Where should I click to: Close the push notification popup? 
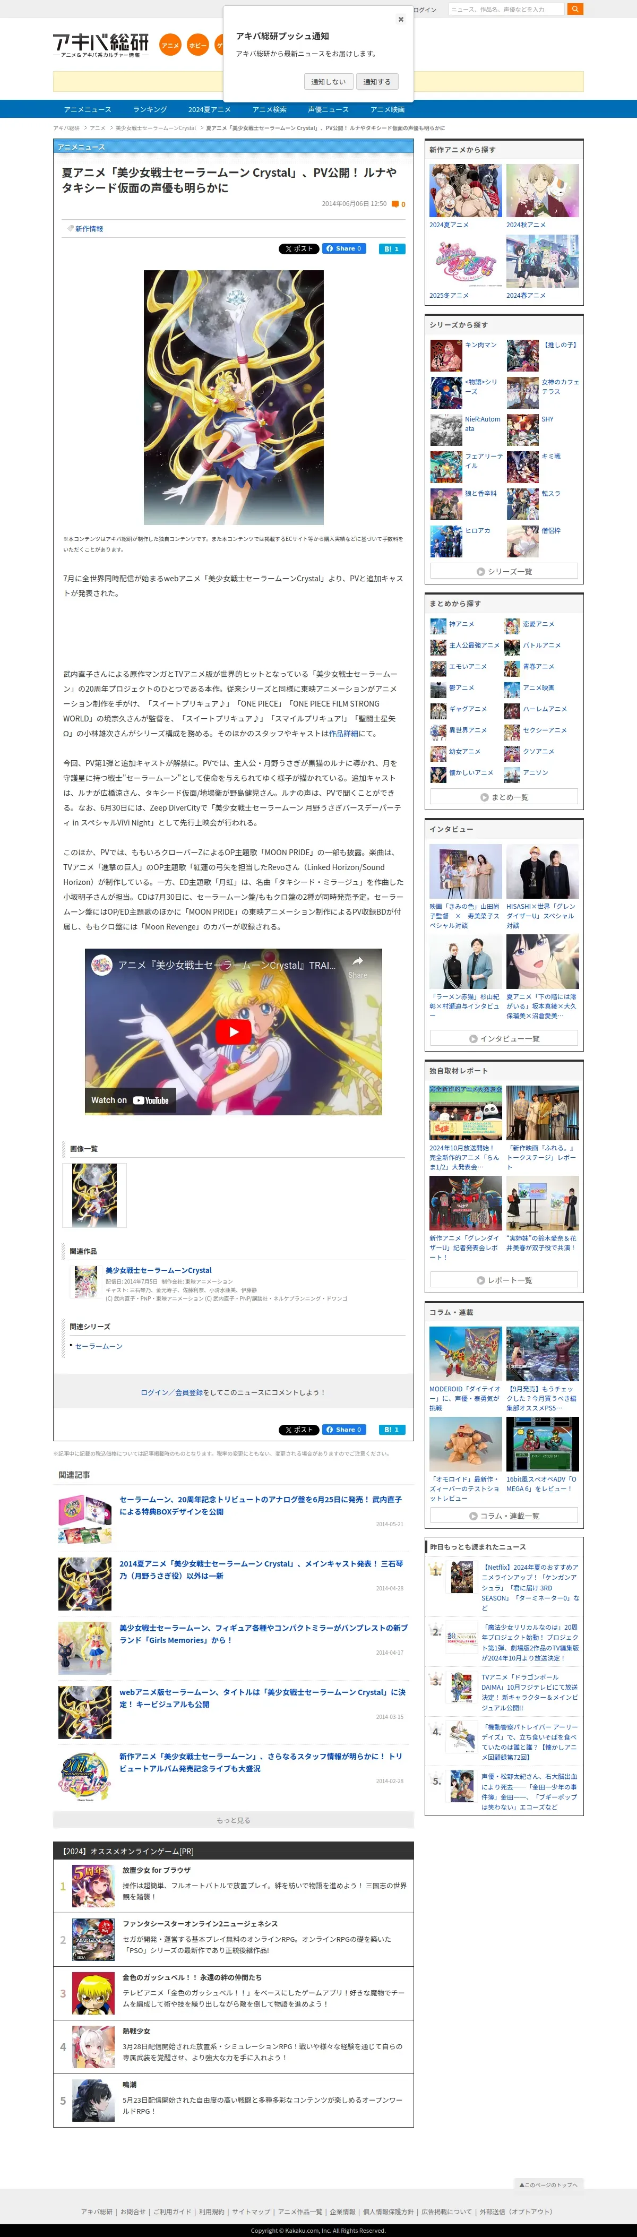pos(400,19)
